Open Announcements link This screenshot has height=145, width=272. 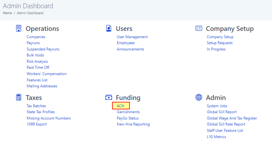130,49
